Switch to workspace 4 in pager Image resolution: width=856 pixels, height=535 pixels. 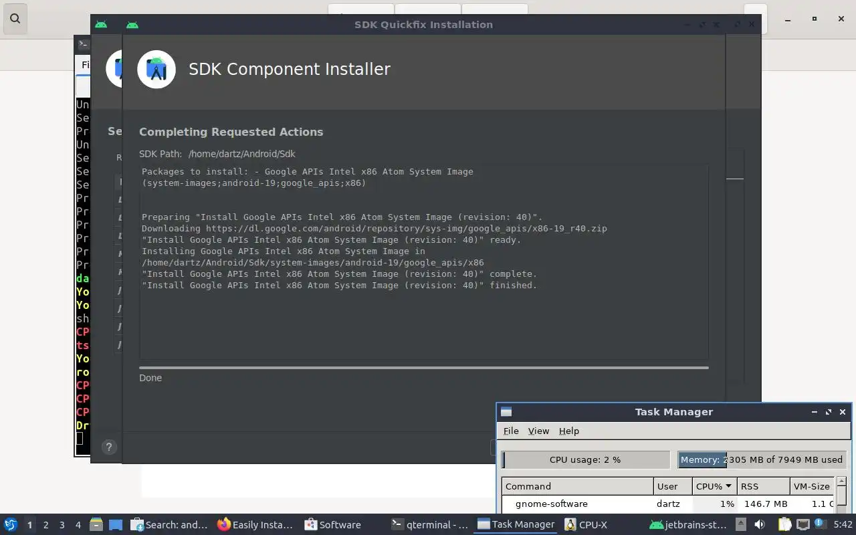(x=78, y=525)
